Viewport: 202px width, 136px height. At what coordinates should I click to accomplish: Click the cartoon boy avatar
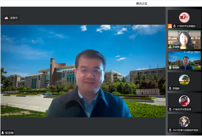[x=184, y=101]
